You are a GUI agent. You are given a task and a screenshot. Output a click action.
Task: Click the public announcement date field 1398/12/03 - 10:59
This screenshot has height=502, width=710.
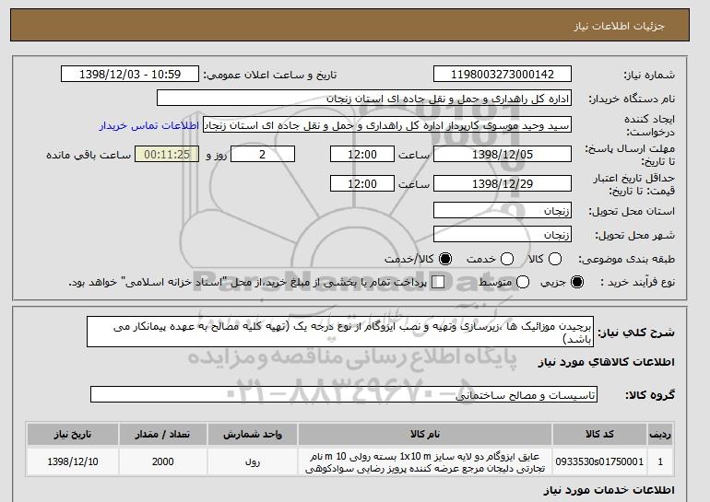click(x=130, y=75)
